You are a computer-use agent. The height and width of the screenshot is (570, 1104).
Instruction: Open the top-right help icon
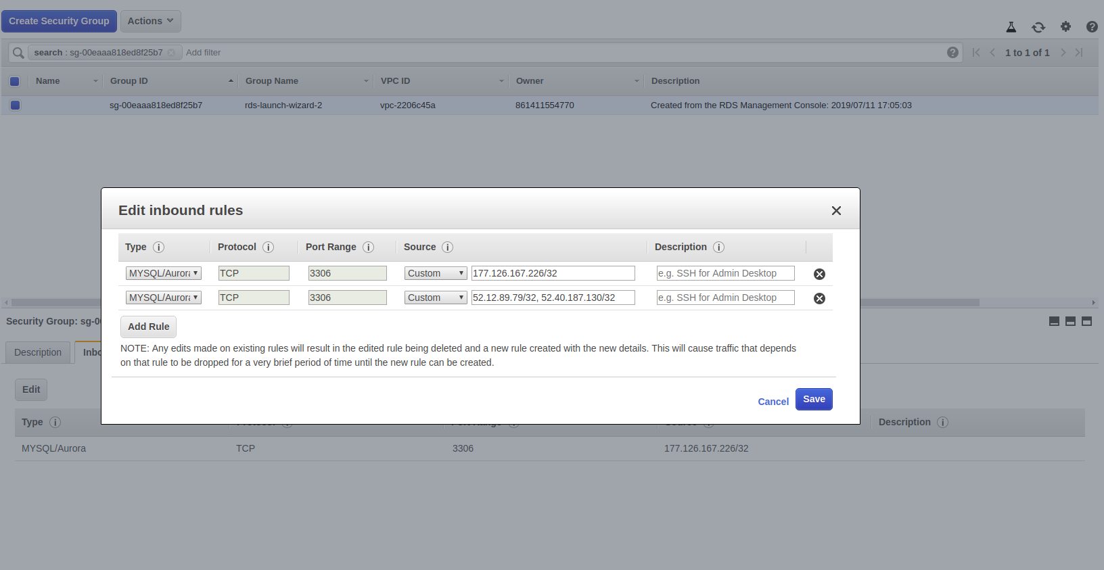point(1092,27)
